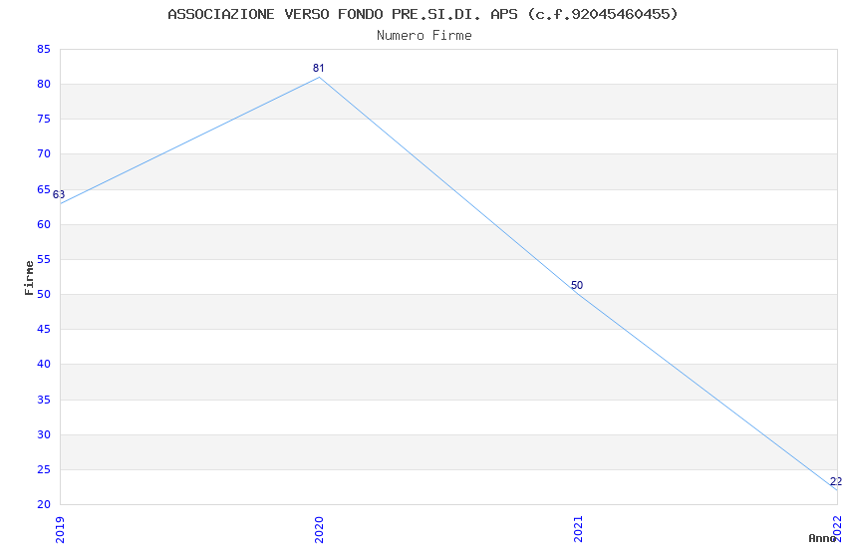Click the y-axis value 55
Viewport: 847px width, 548px height.
coord(44,259)
